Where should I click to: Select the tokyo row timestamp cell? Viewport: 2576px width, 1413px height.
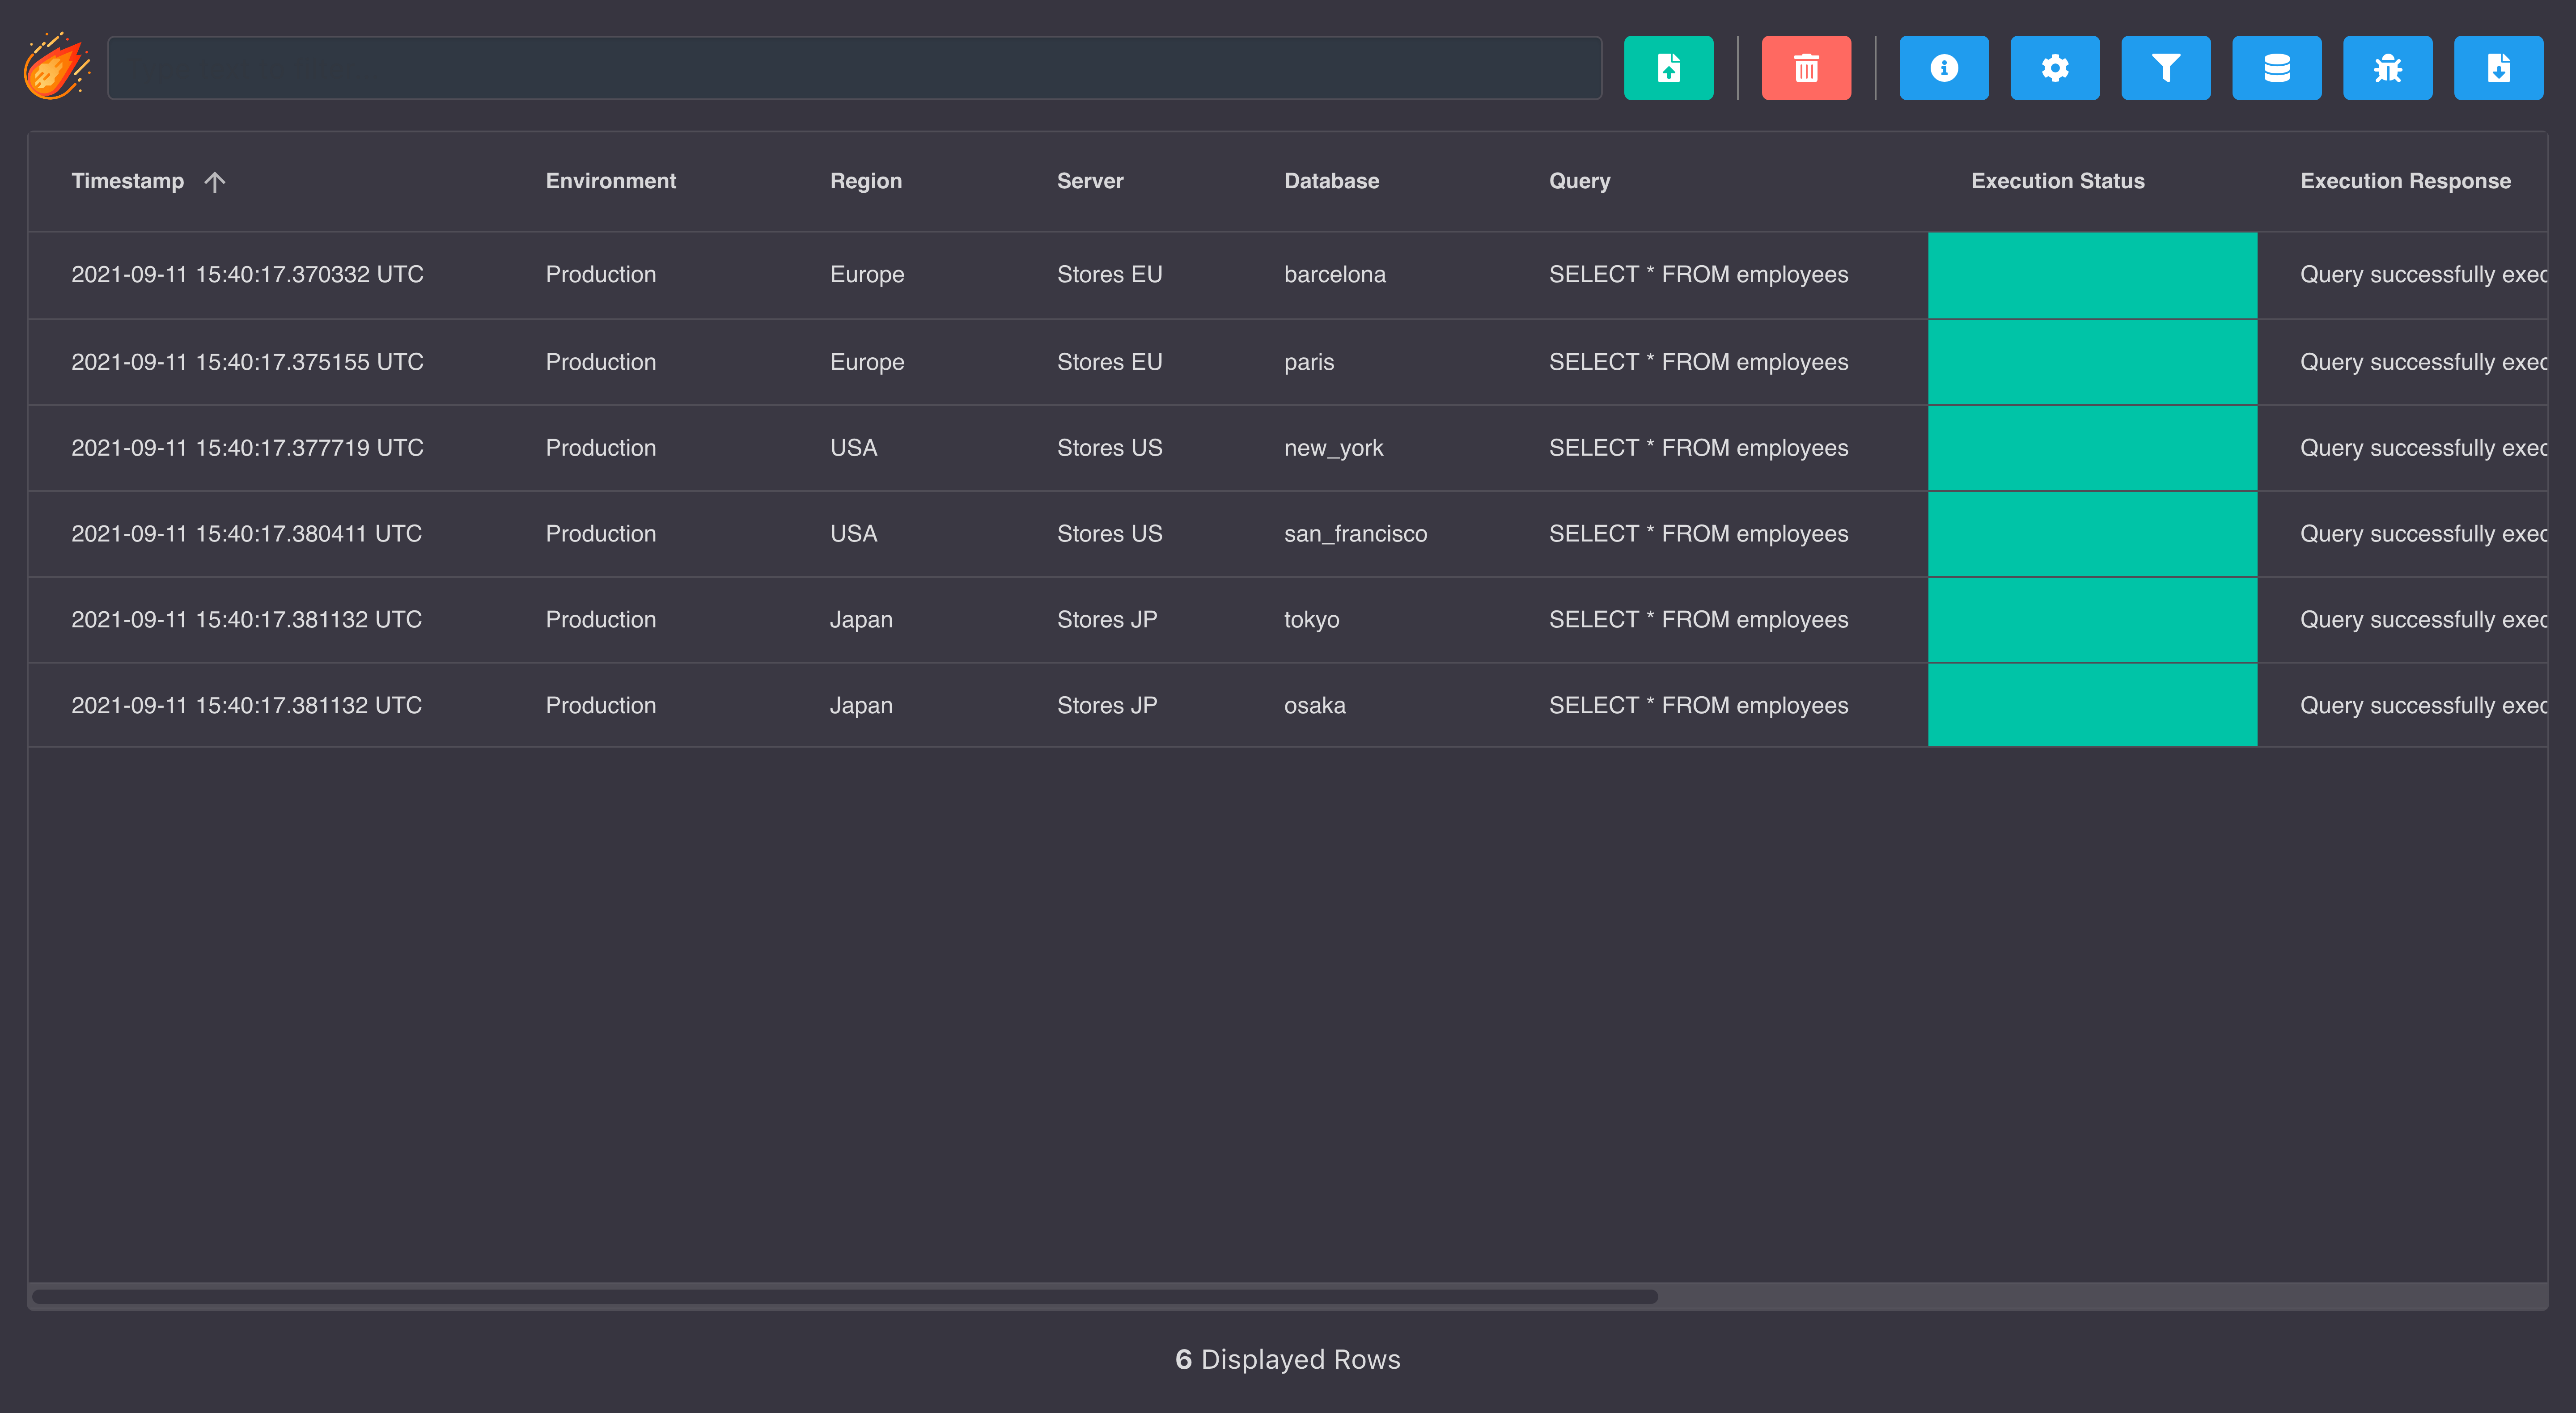(x=246, y=620)
